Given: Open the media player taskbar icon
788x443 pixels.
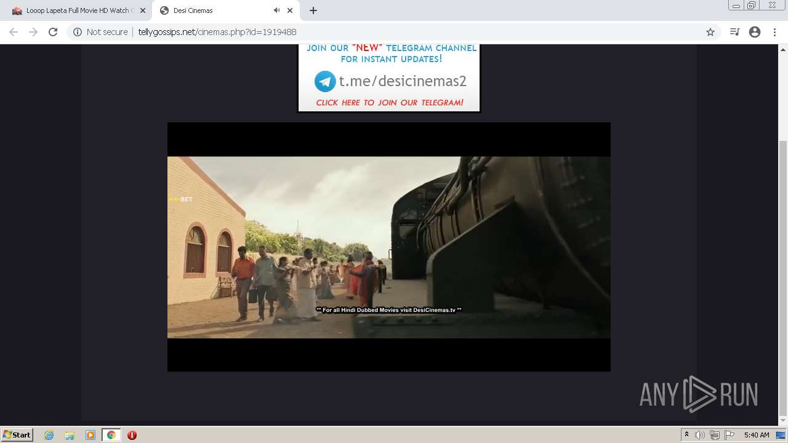Looking at the screenshot, I should pos(90,435).
